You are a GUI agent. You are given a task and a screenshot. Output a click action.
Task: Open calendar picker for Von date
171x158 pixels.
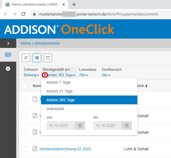[80, 126]
